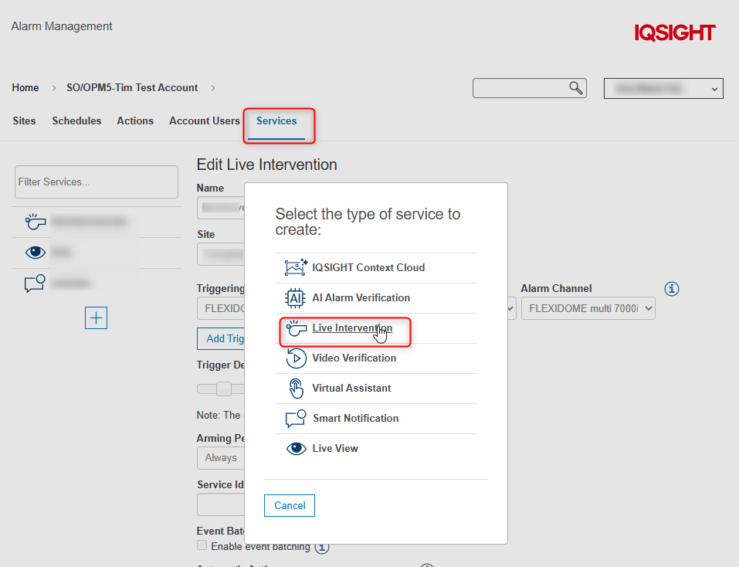739x567 pixels.
Task: Click the Video Verification play icon
Action: pyautogui.click(x=297, y=358)
